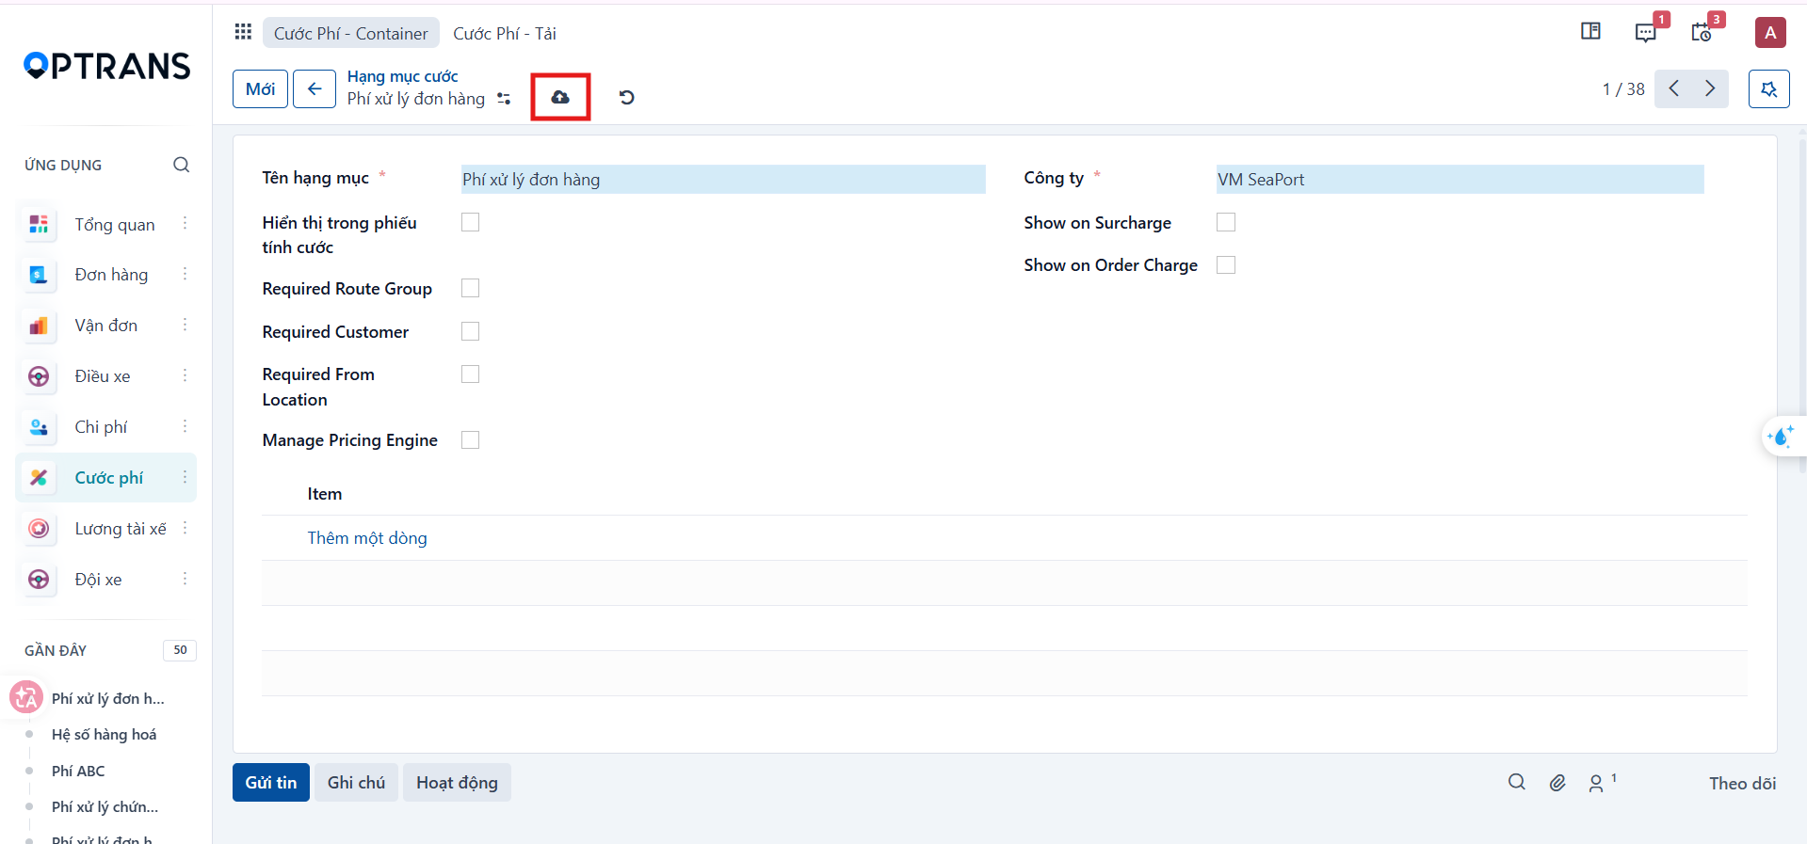
Task: Open options menu next to Đơn hàng
Action: (x=185, y=274)
